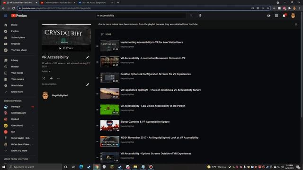Click the Windows taskbar search box

tap(35, 167)
